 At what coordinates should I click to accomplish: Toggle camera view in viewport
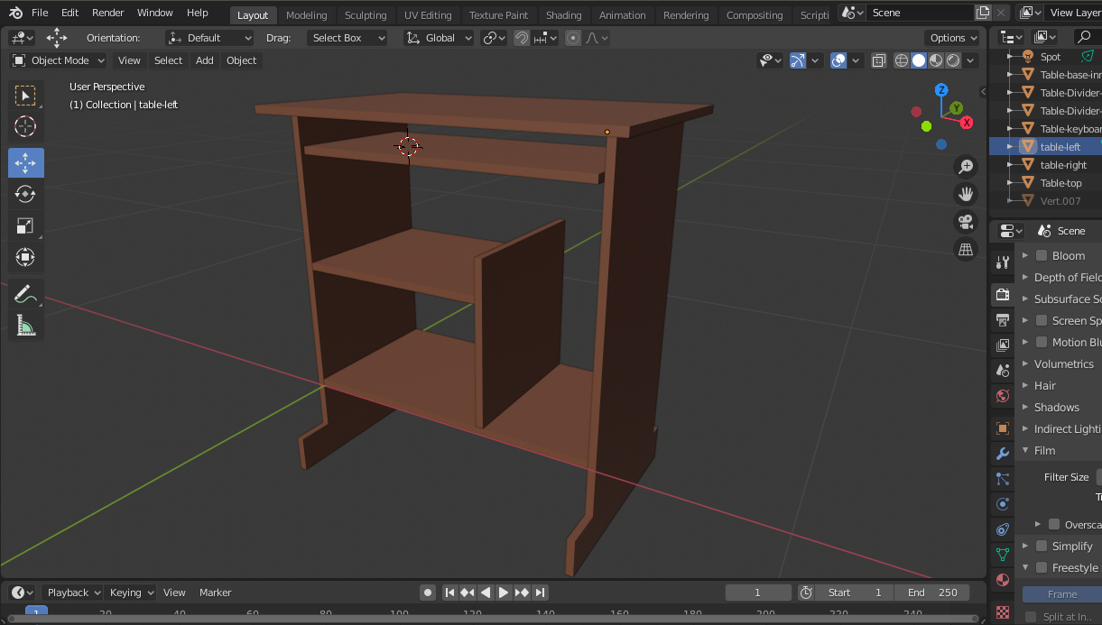click(x=966, y=222)
